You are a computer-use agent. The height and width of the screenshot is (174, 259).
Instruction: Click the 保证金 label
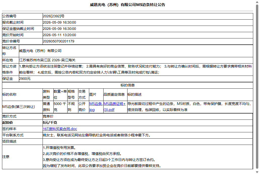(x=8, y=79)
